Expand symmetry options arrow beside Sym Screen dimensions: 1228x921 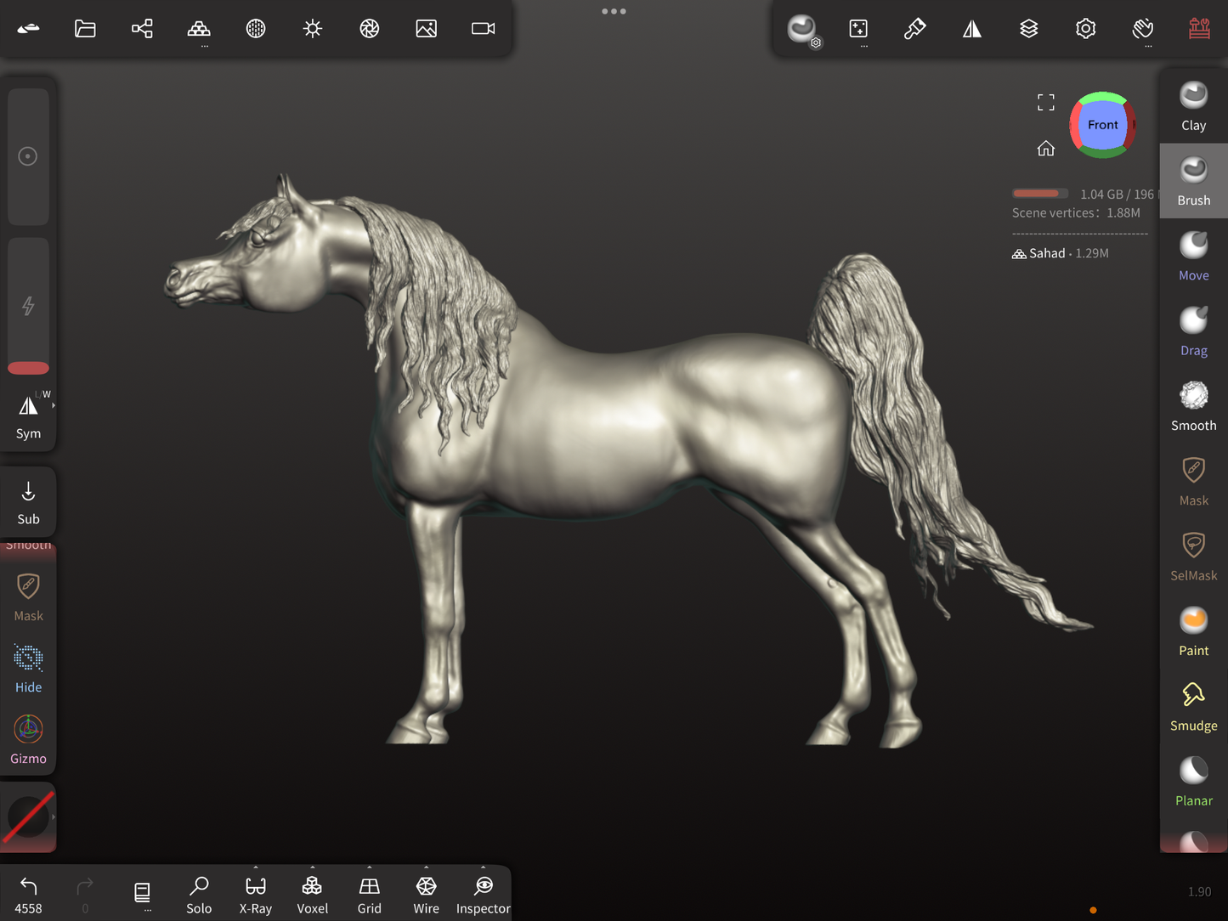[54, 406]
